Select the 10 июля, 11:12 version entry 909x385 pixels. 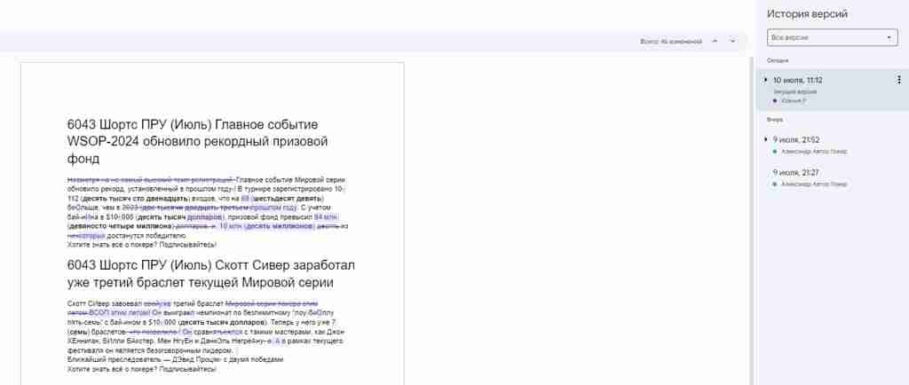pyautogui.click(x=831, y=90)
